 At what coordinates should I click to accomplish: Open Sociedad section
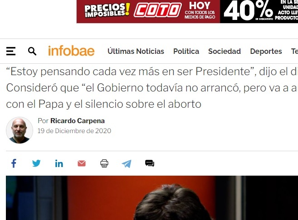[x=225, y=52]
